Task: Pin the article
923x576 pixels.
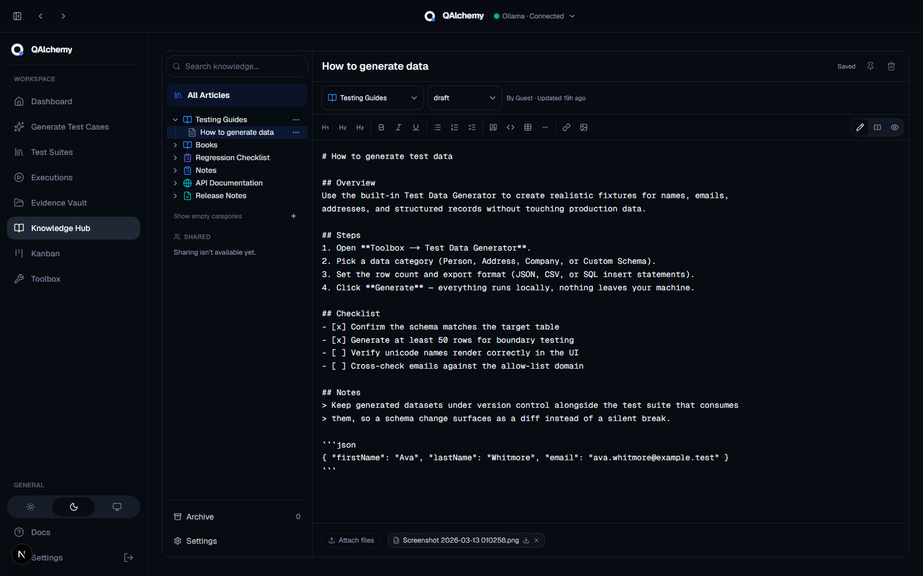Action: pyautogui.click(x=871, y=66)
